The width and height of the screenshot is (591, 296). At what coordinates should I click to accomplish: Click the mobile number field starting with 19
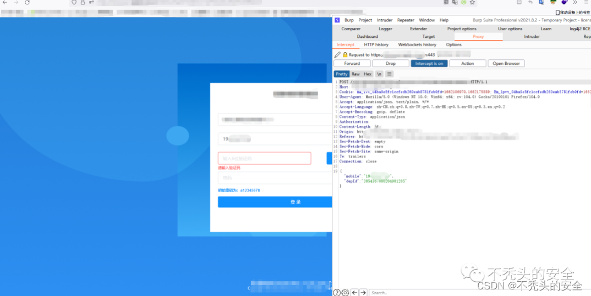(275, 139)
